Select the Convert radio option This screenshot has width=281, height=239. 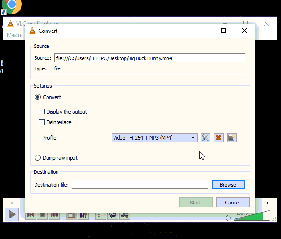(x=47, y=97)
